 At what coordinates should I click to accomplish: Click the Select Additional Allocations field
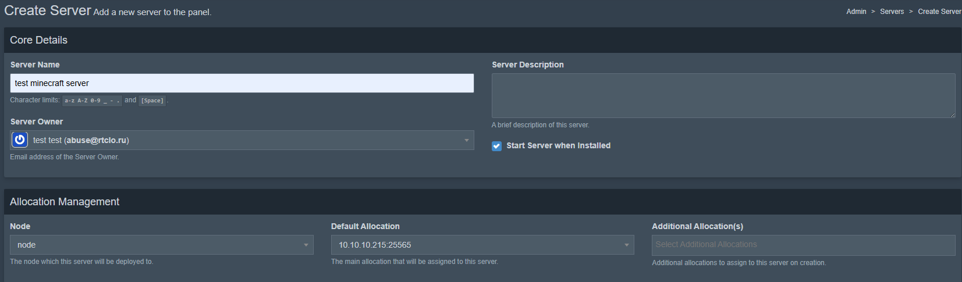803,245
